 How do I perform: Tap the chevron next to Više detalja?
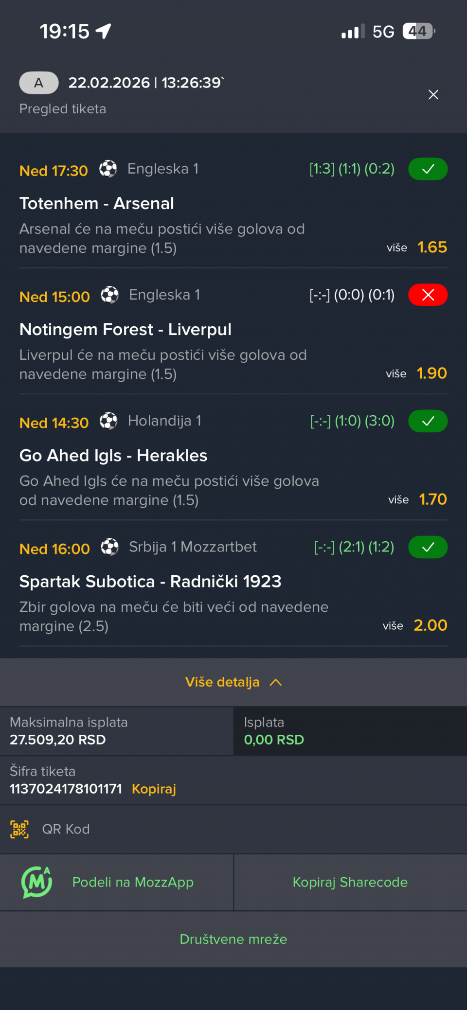pyautogui.click(x=276, y=682)
